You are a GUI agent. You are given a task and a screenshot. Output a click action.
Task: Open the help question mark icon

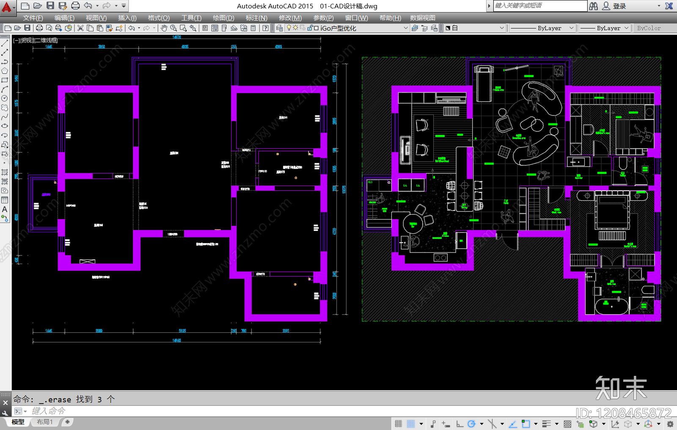[x=265, y=28]
